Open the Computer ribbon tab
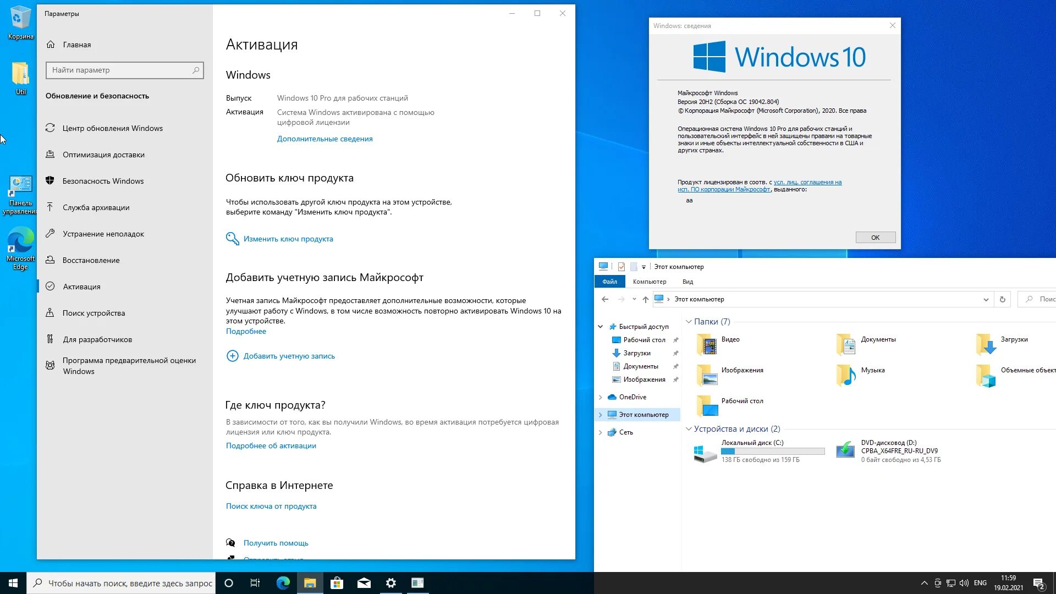Screen dimensions: 1056x594 click(649, 282)
